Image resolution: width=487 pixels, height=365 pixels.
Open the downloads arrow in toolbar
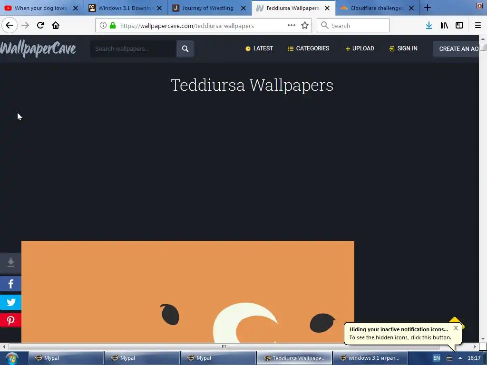point(429,26)
